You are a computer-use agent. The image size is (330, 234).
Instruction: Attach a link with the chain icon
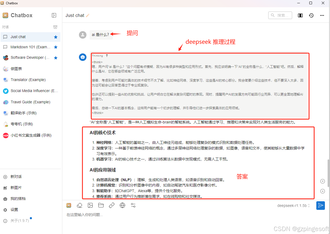(112, 205)
